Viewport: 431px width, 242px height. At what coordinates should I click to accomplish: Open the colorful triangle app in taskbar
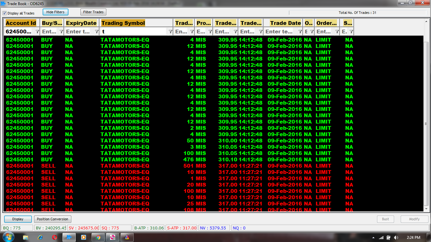127,237
